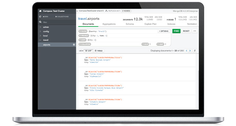Viewport: 236px width, 126px height.
Task: Click 'Displaying documents 1 - 20 of 280' text
Action: 167,51
